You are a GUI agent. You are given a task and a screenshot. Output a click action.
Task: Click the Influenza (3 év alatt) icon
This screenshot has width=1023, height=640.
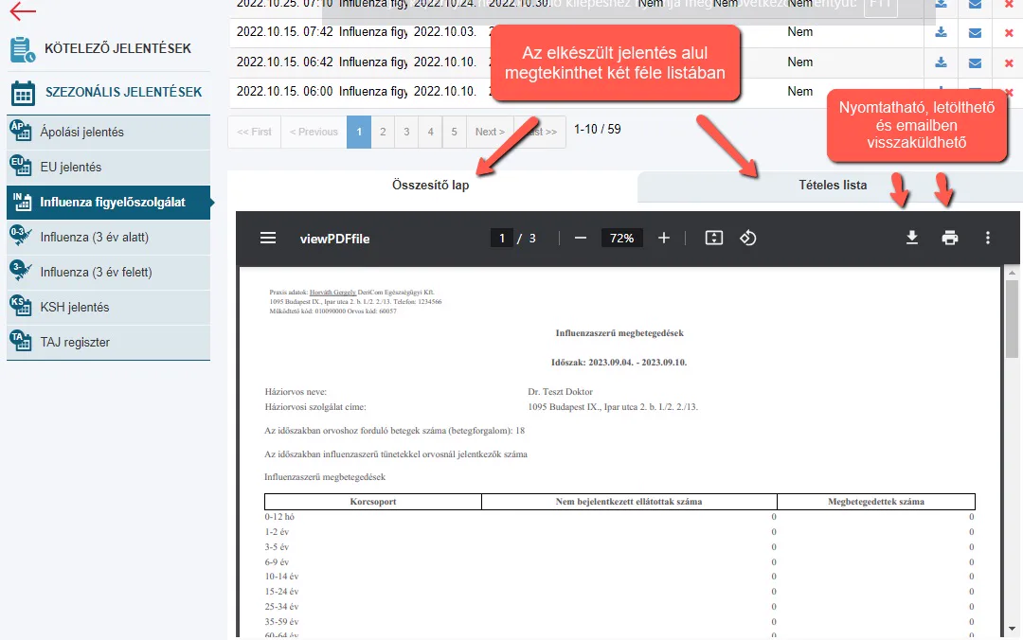[21, 236]
